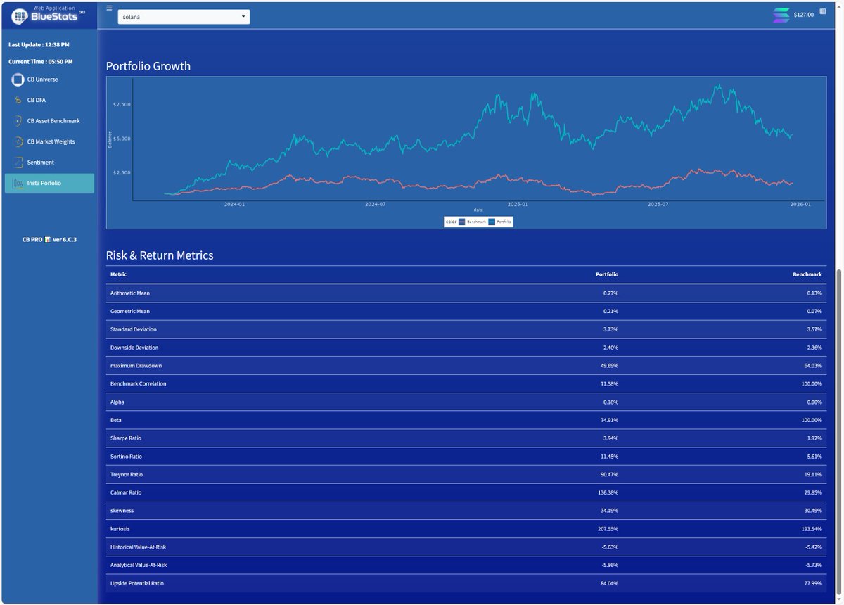Click the Upside Potential Ratio row label
The image size is (844, 605).
tap(137, 583)
